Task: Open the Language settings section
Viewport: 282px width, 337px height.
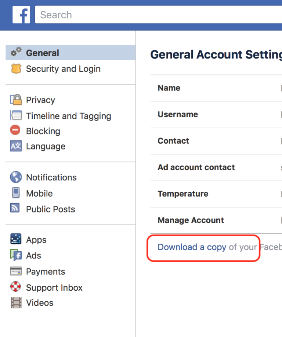Action: click(46, 146)
